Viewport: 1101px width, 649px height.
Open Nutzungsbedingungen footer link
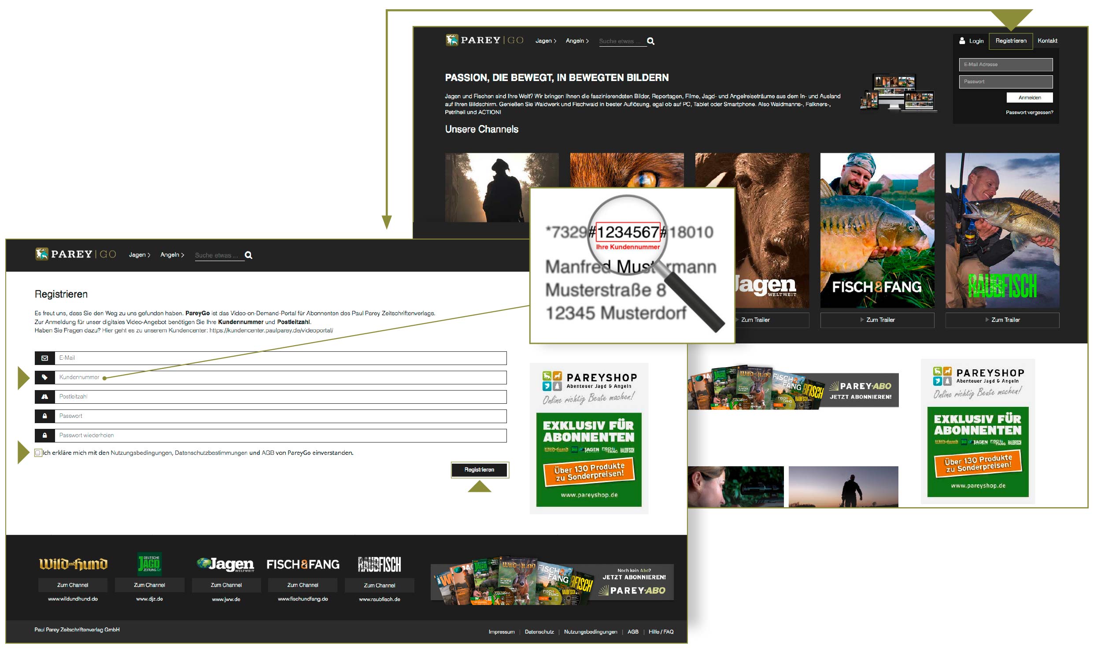590,632
